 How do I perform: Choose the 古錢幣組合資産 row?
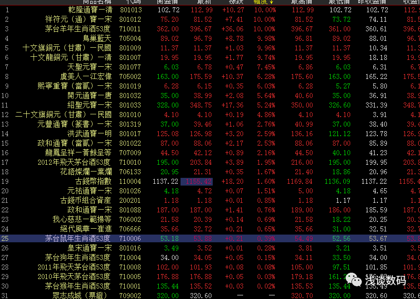(x=86, y=201)
